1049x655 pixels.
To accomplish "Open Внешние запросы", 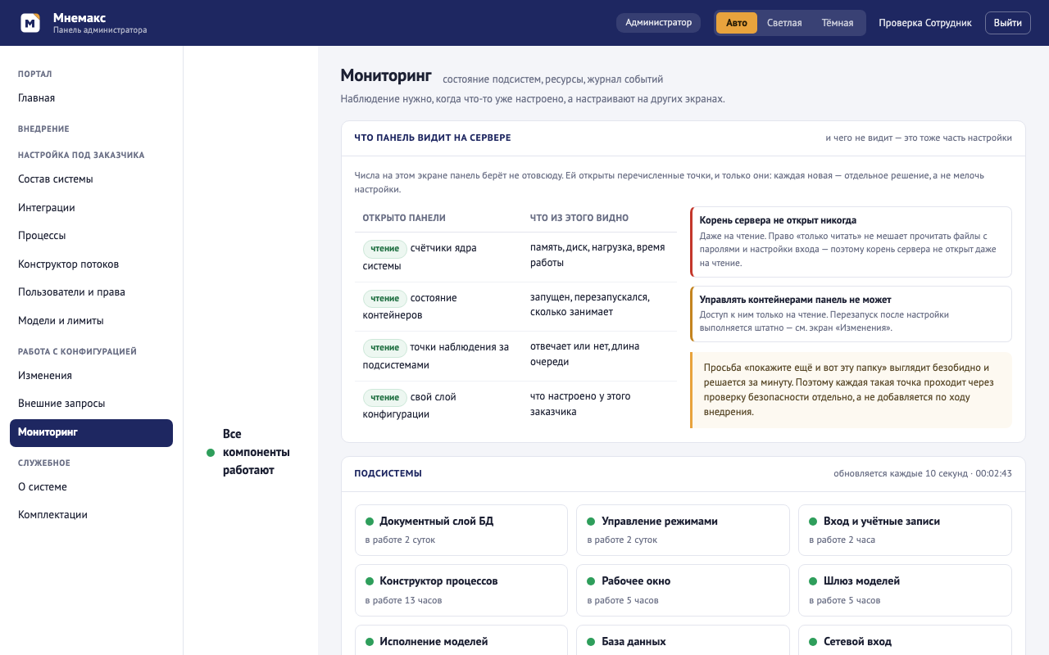I will point(91,404).
